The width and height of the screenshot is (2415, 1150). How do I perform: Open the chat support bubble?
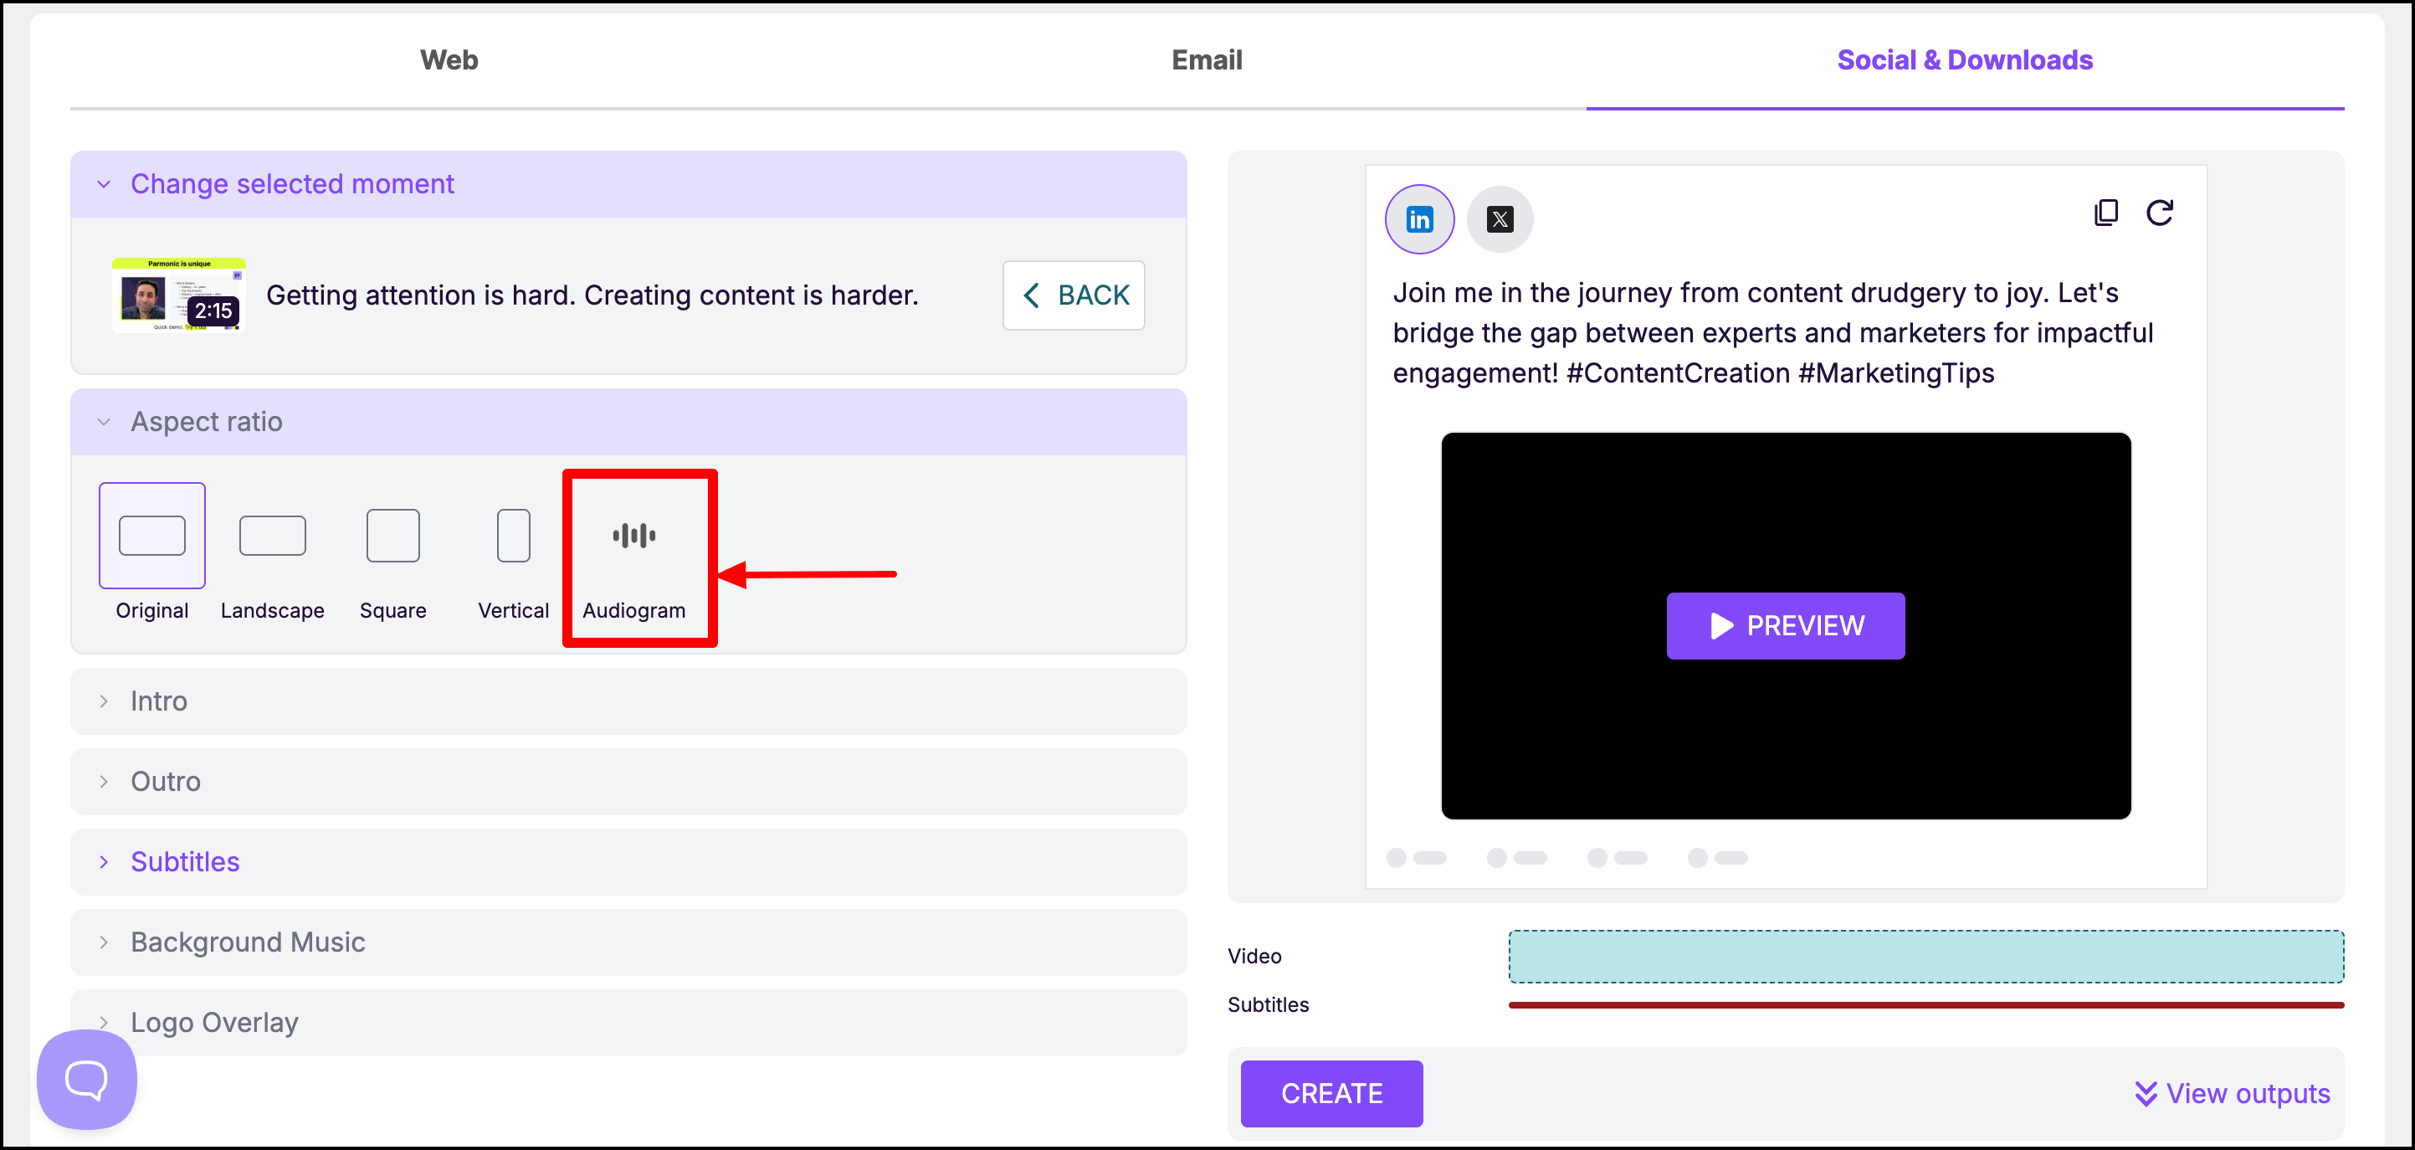86,1079
